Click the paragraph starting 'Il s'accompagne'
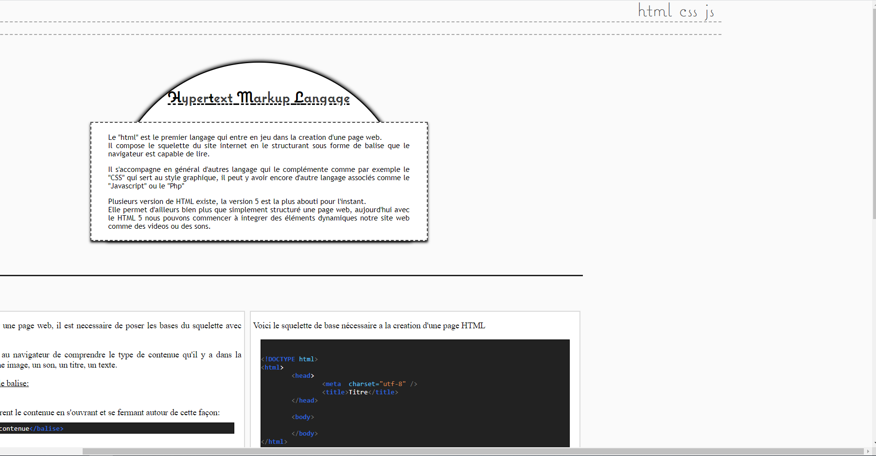This screenshot has height=456, width=876. (x=259, y=178)
